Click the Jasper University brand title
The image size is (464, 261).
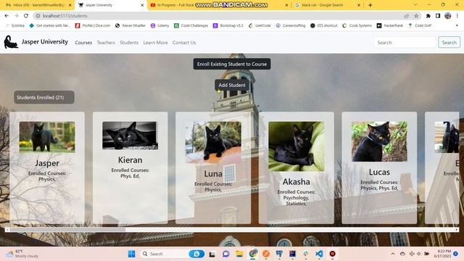coord(45,42)
